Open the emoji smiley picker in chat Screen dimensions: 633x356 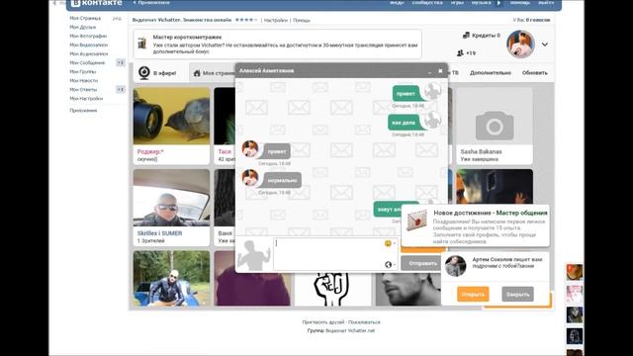[388, 243]
